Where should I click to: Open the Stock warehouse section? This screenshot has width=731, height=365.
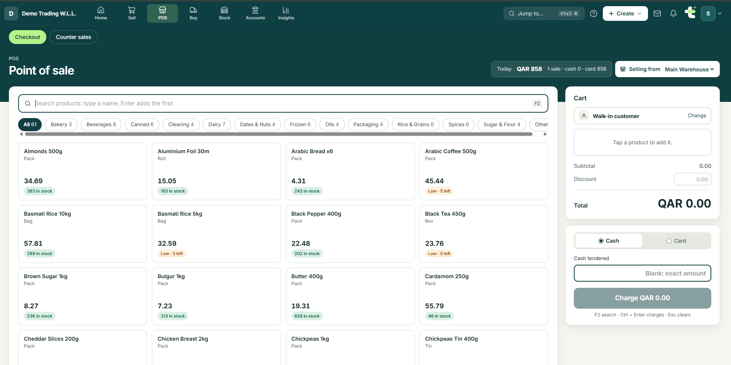[x=224, y=14]
